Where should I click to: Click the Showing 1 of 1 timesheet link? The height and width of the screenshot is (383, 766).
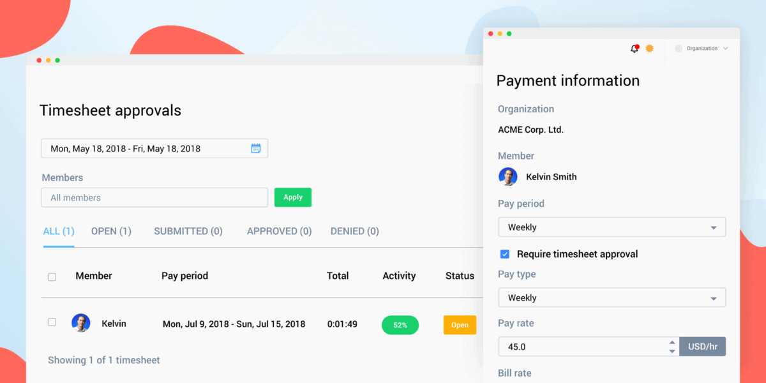[x=103, y=359]
